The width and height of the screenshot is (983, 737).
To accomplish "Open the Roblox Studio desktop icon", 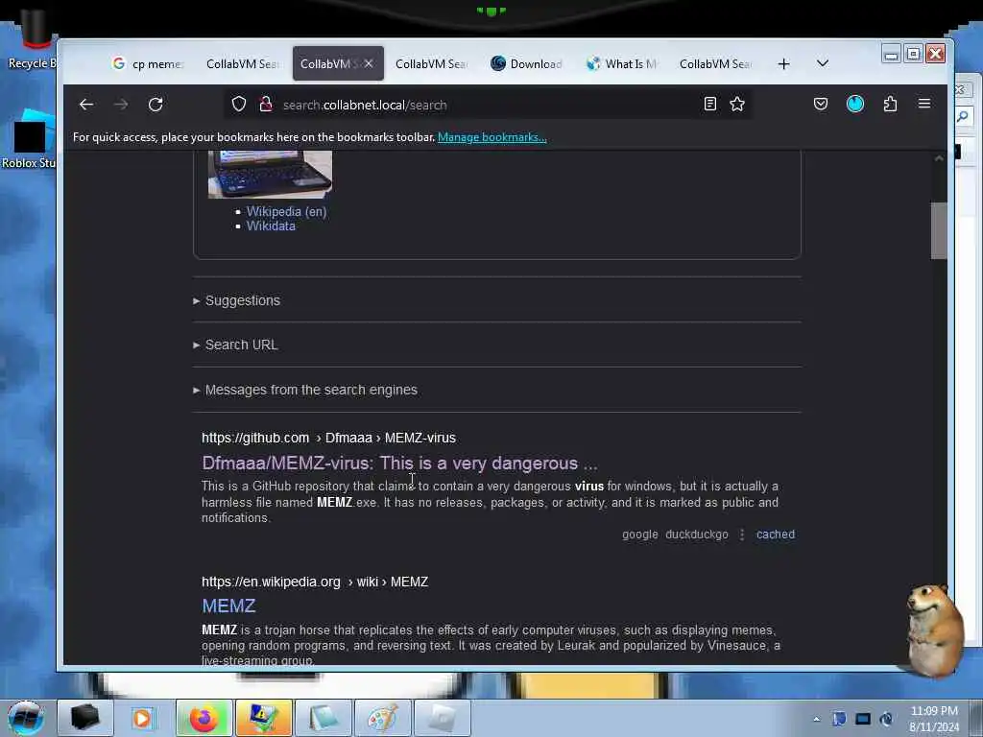I will pyautogui.click(x=29, y=140).
